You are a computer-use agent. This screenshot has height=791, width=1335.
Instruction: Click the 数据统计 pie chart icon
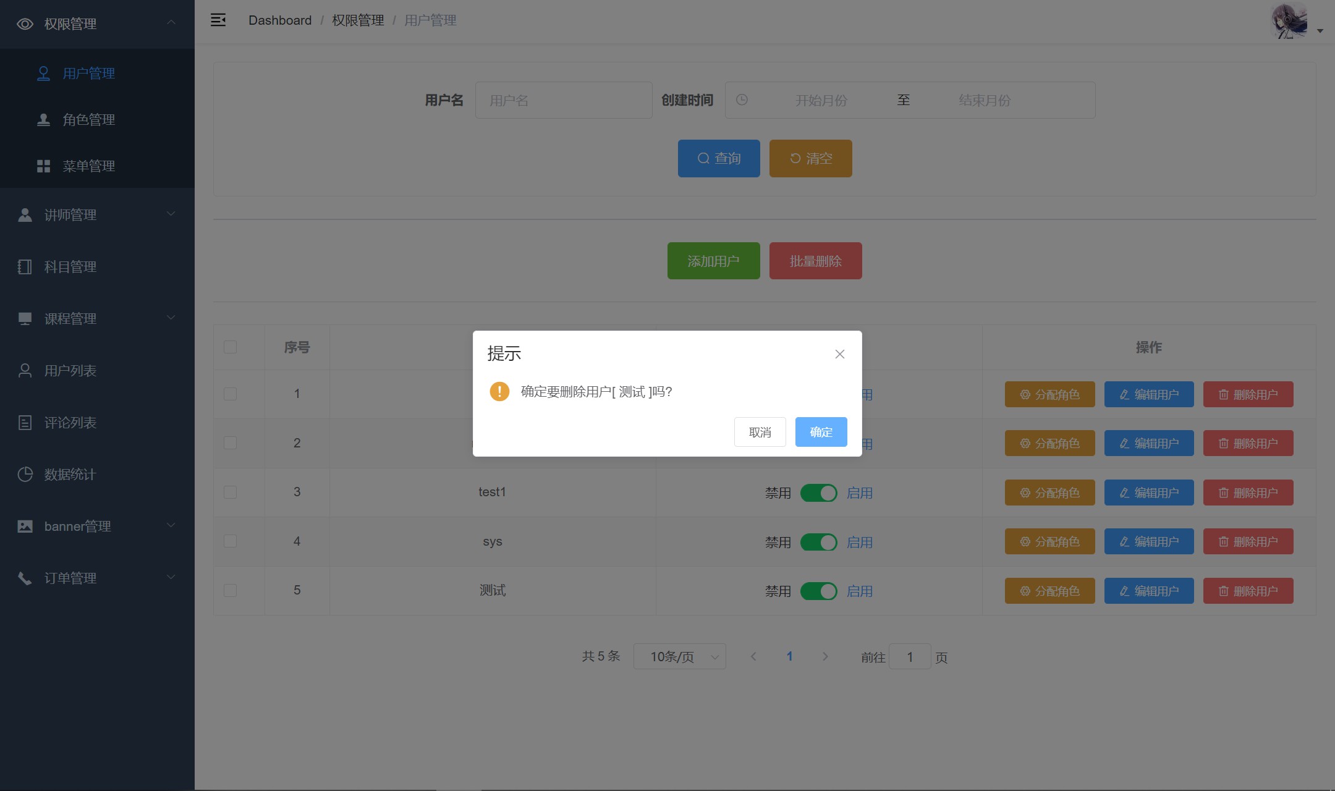click(25, 474)
